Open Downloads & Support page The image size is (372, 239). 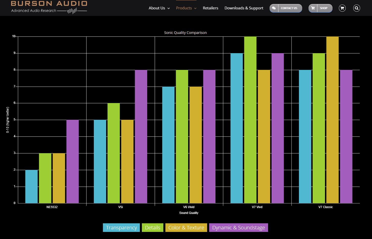(244, 8)
